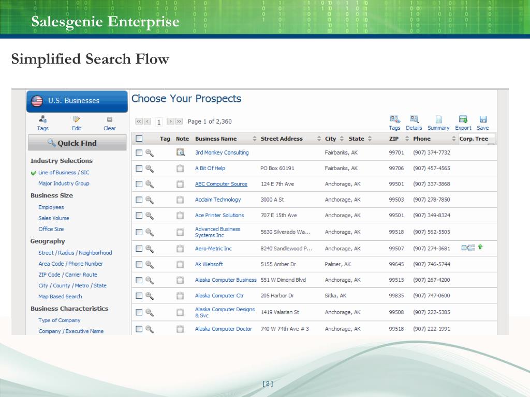
Task: Check the box for A Bit Of Help
Action: 139,168
